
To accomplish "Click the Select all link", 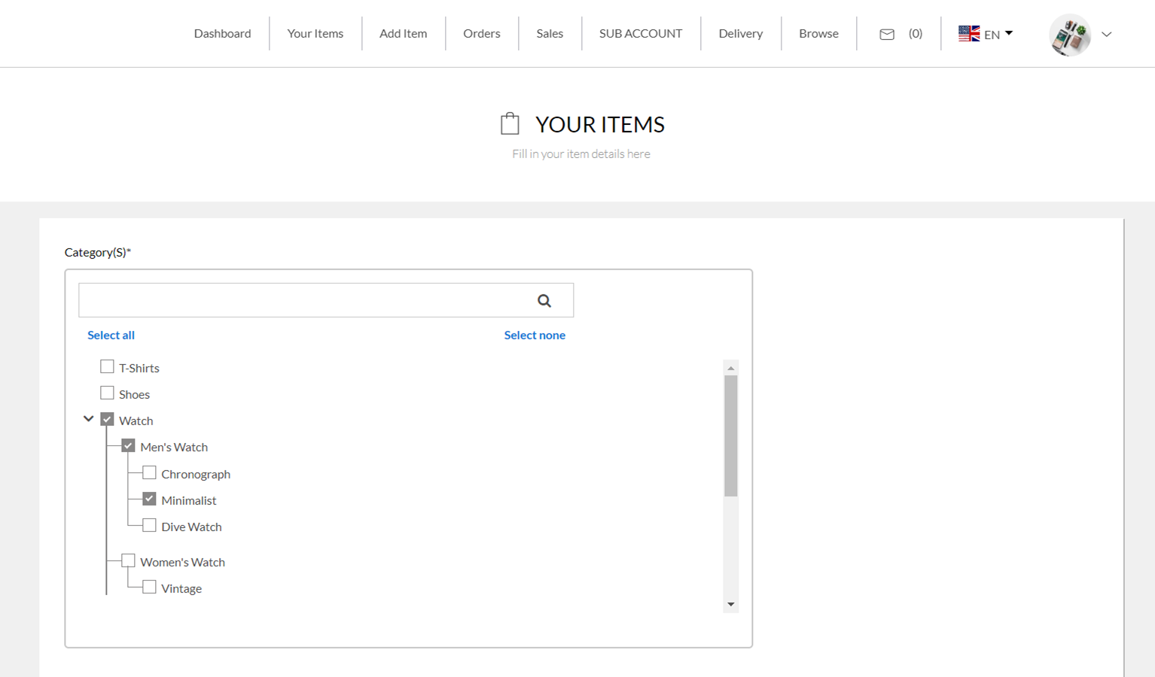I will (111, 335).
